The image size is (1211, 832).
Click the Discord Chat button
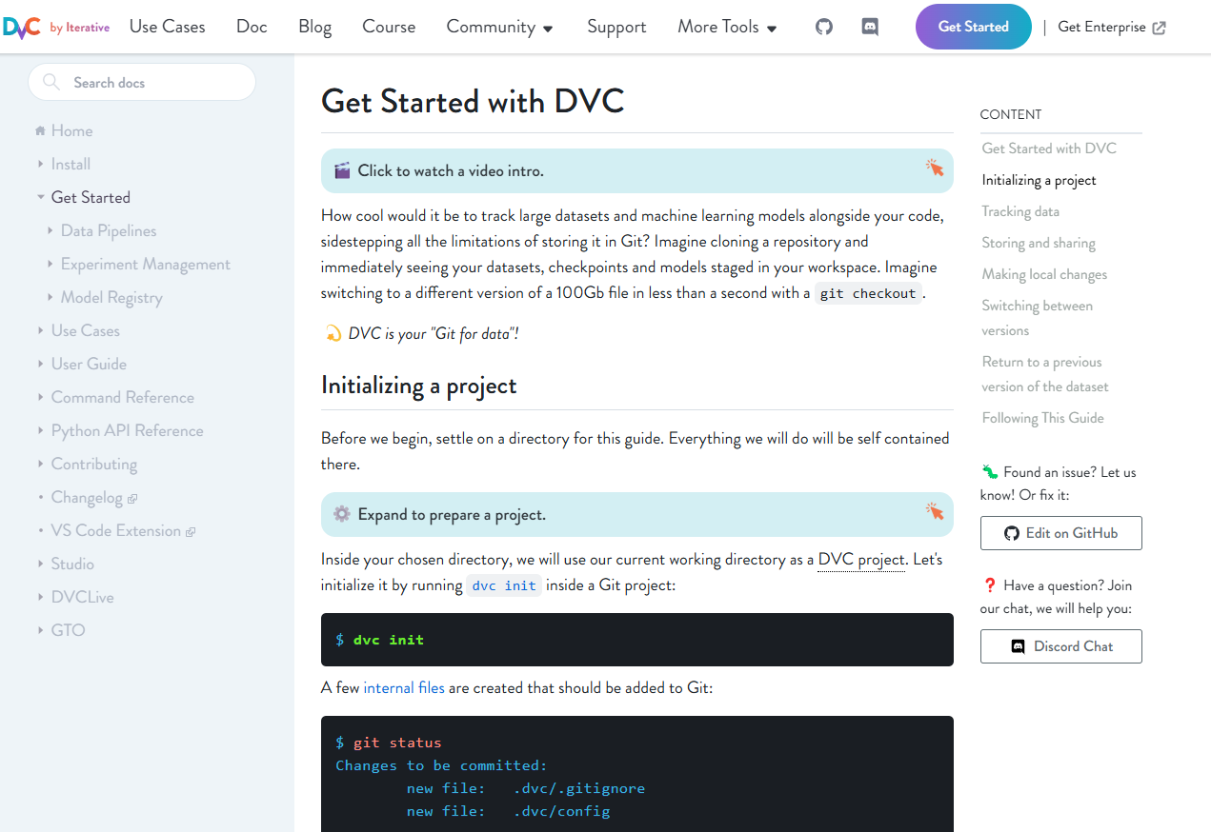(1060, 646)
